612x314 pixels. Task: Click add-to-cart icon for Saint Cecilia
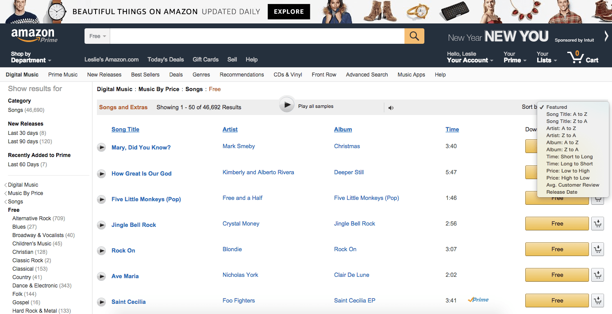pyautogui.click(x=598, y=301)
